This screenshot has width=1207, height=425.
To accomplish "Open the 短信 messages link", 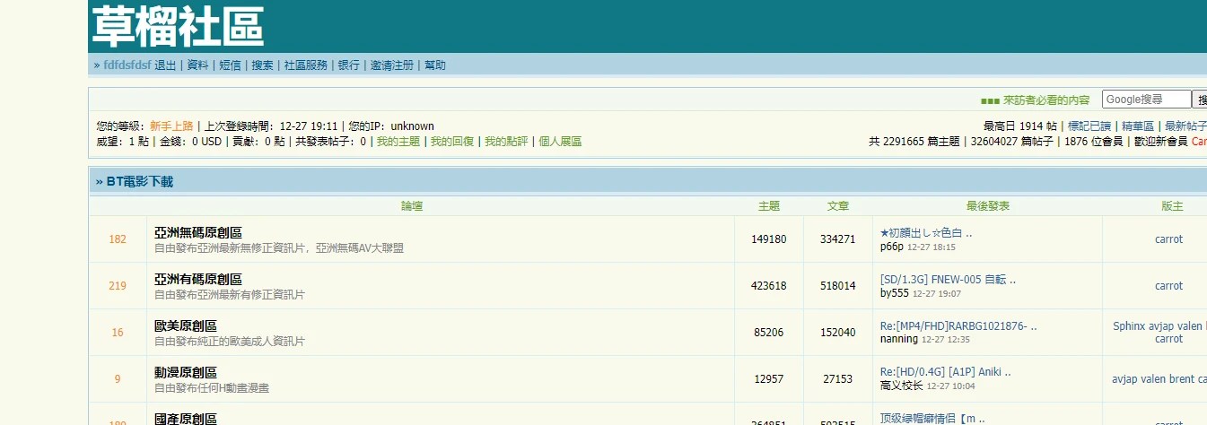I will 230,65.
